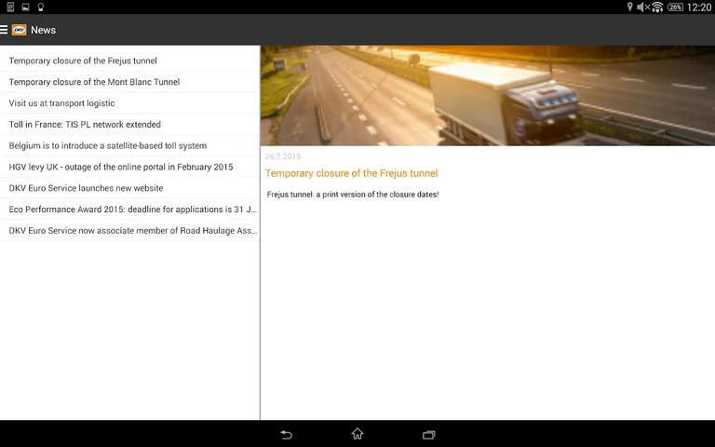Screen dimensions: 715x447
Task: Tap the 26.2.2015 article date
Action: pos(283,156)
